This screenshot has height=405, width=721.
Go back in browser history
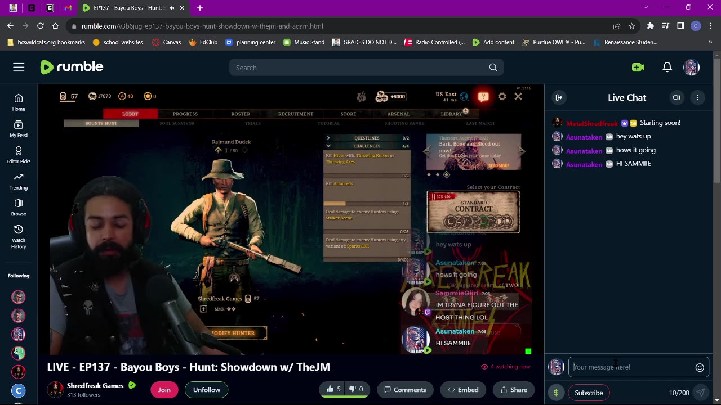(10, 26)
